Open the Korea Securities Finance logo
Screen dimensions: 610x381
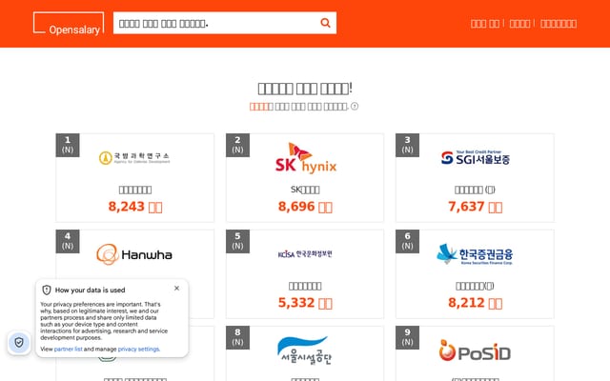(475, 254)
